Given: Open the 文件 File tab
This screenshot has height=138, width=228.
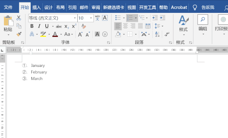Looking at the screenshot, I should (8, 7).
